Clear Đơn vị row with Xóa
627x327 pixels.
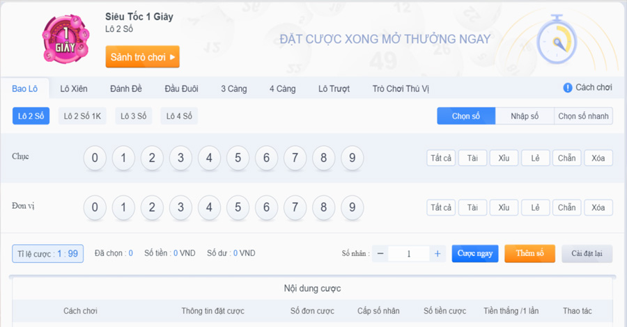point(598,207)
